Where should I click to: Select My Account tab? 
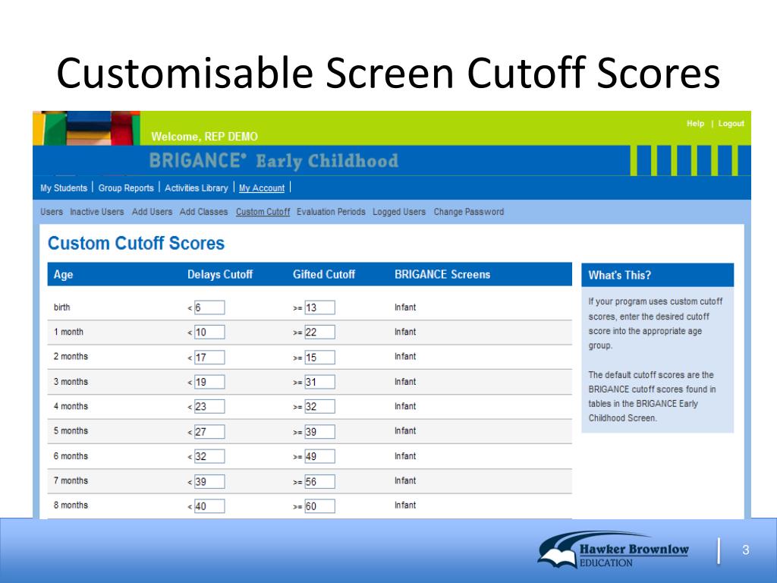(262, 188)
